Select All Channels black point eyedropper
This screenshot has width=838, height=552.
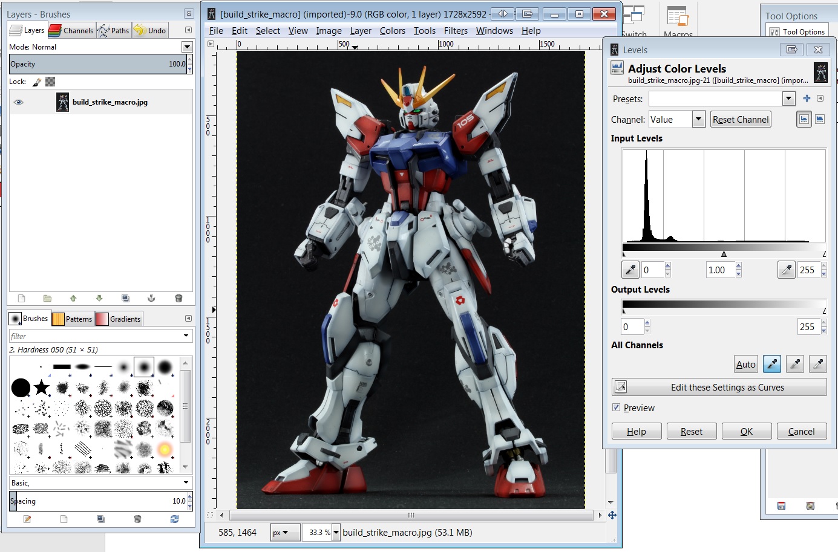[x=772, y=364]
